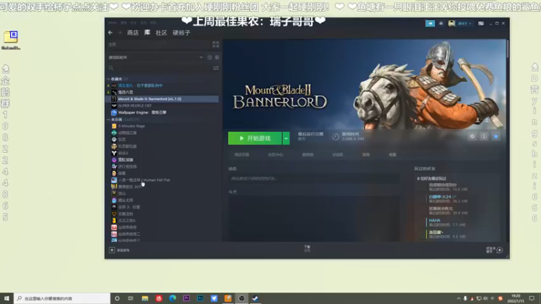The image size is (541, 304).
Task: Click the blue announcement button in title bar
Action: pos(430,24)
